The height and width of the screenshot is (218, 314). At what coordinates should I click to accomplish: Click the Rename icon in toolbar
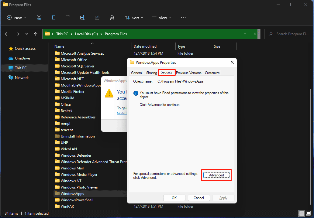click(x=82, y=18)
